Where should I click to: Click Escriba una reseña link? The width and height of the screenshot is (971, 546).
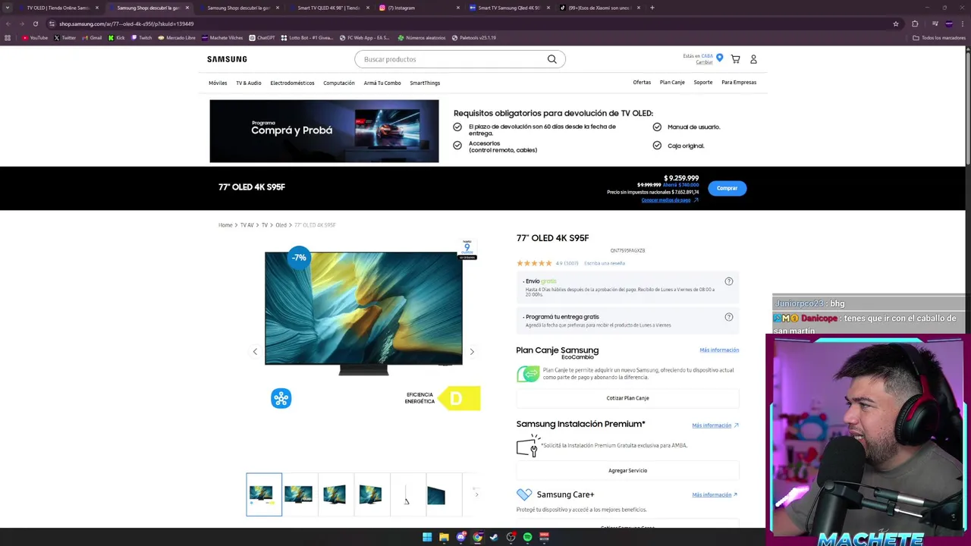tap(605, 263)
